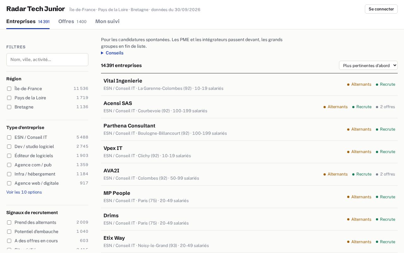Switch to the Entreprises tab
This screenshot has width=404, height=253.
point(28,22)
